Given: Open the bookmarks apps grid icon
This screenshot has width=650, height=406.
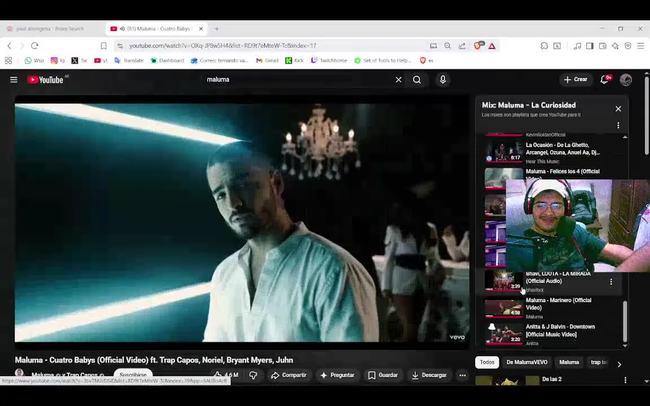Looking at the screenshot, I should tap(8, 60).
